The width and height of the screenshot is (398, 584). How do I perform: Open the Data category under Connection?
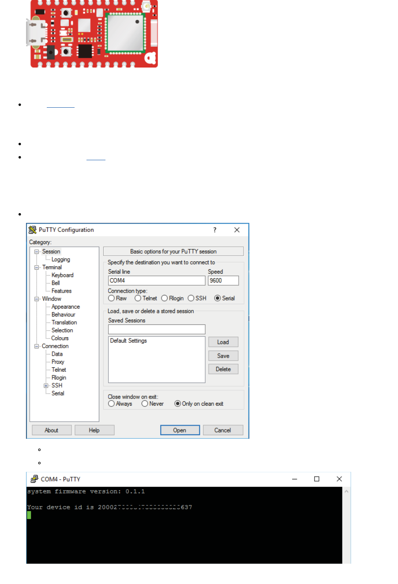coord(57,354)
